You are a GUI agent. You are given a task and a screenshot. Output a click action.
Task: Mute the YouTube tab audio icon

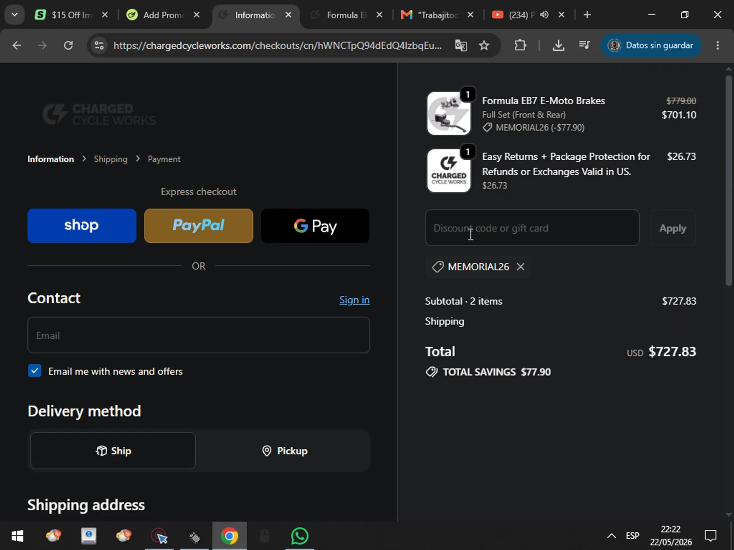point(544,15)
